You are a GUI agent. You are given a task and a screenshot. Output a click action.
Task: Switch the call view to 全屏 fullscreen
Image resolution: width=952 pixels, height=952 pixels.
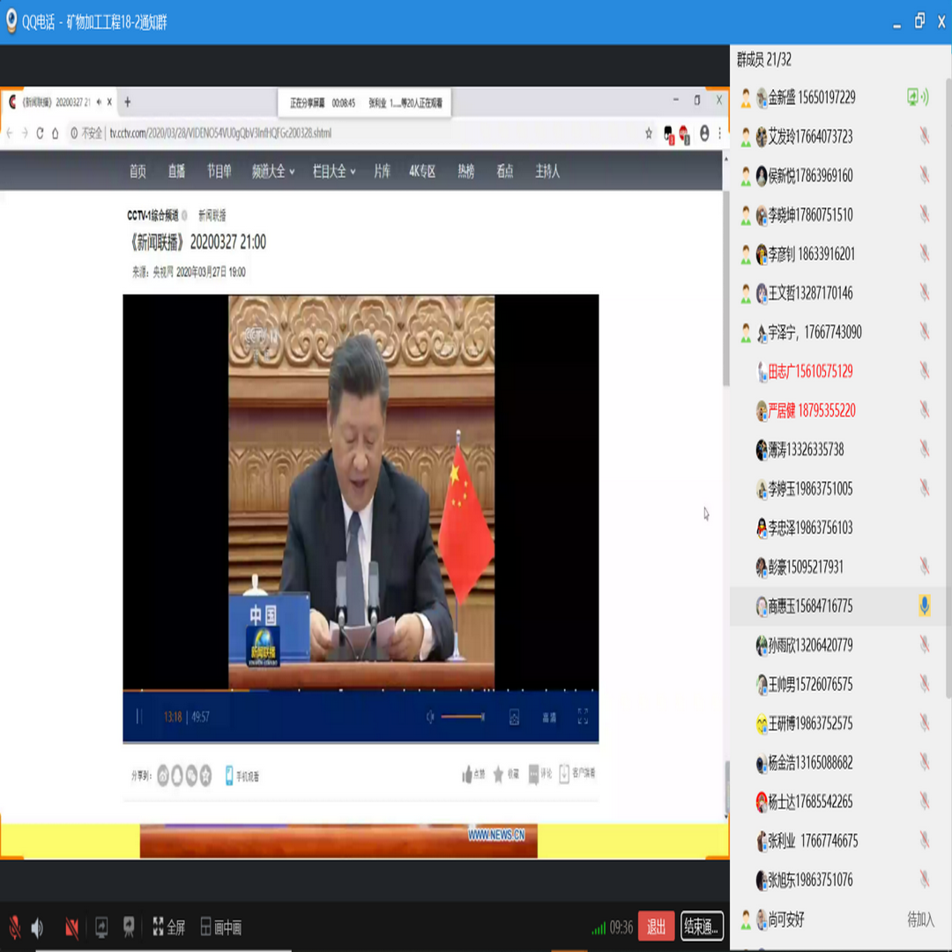[x=168, y=927]
